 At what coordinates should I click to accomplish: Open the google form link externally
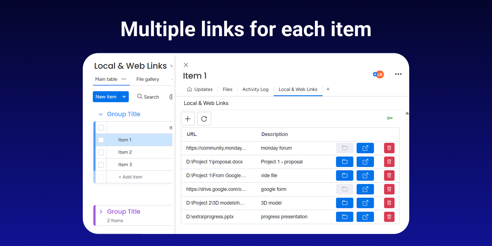tap(365, 189)
